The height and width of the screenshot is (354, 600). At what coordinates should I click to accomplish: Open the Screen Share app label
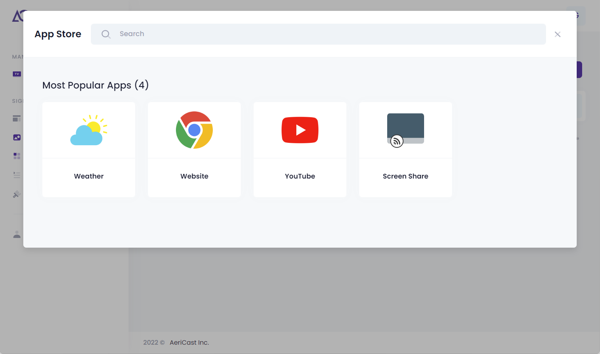coord(405,176)
